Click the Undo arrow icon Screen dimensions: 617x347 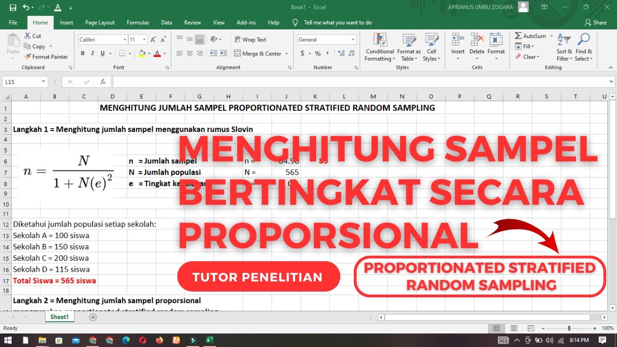(x=26, y=7)
